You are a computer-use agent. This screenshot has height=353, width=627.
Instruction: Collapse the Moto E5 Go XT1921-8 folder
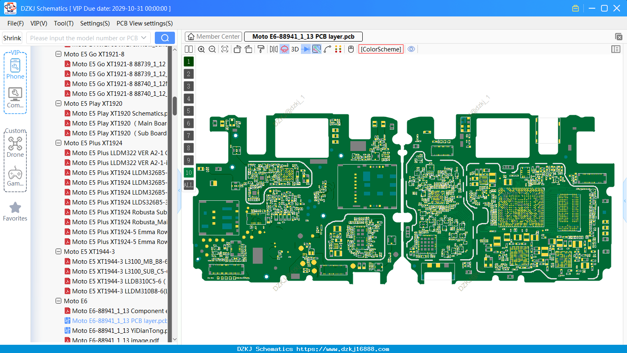(x=58, y=54)
